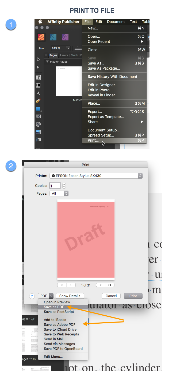Go to first page in print preview

point(62,285)
